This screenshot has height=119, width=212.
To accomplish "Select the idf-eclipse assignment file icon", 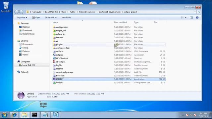I will click(x=54, y=62).
